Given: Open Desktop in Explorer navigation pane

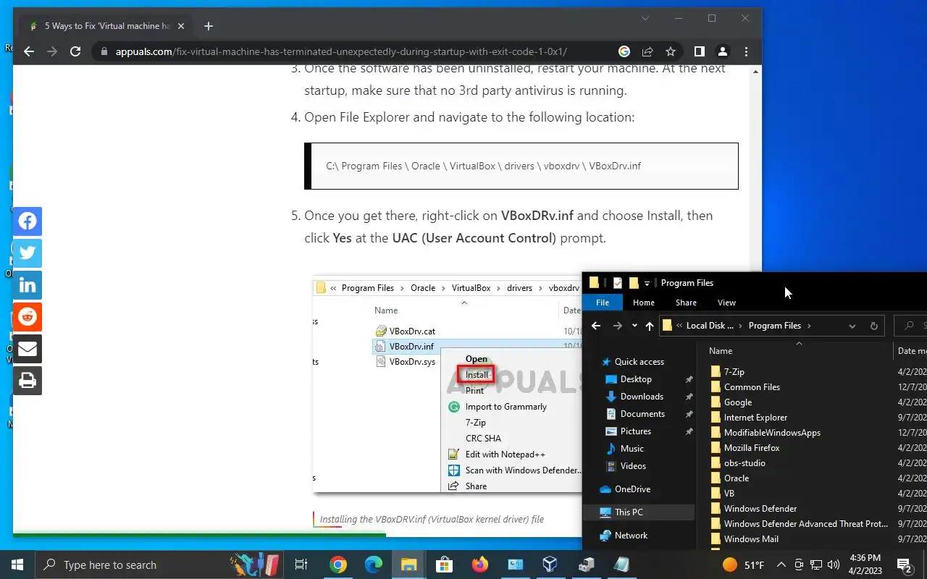Looking at the screenshot, I should 636,379.
